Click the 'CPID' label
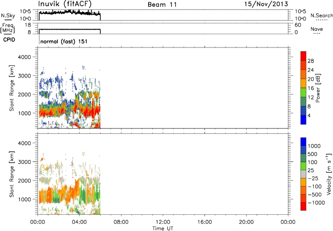This screenshot has width=333, height=231. click(9, 40)
